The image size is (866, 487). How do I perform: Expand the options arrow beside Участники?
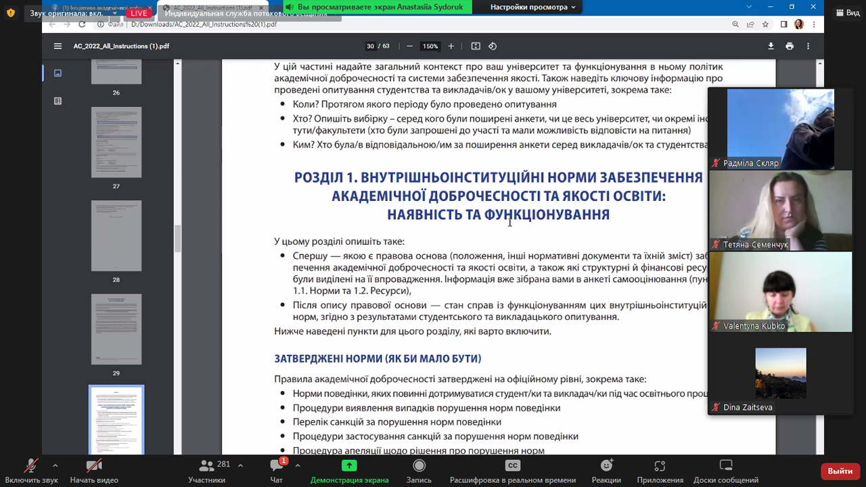click(x=240, y=465)
